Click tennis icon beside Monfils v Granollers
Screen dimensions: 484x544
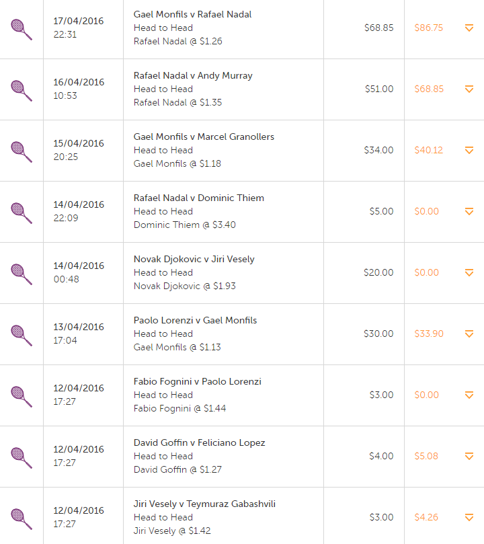click(22, 152)
